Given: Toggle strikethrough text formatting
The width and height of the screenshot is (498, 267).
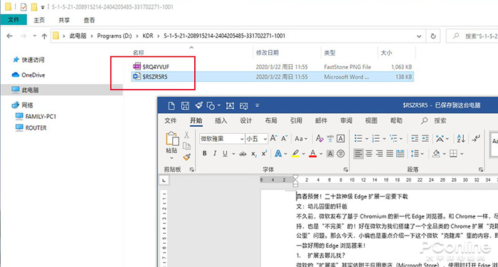Looking at the screenshot, I should click(x=243, y=154).
